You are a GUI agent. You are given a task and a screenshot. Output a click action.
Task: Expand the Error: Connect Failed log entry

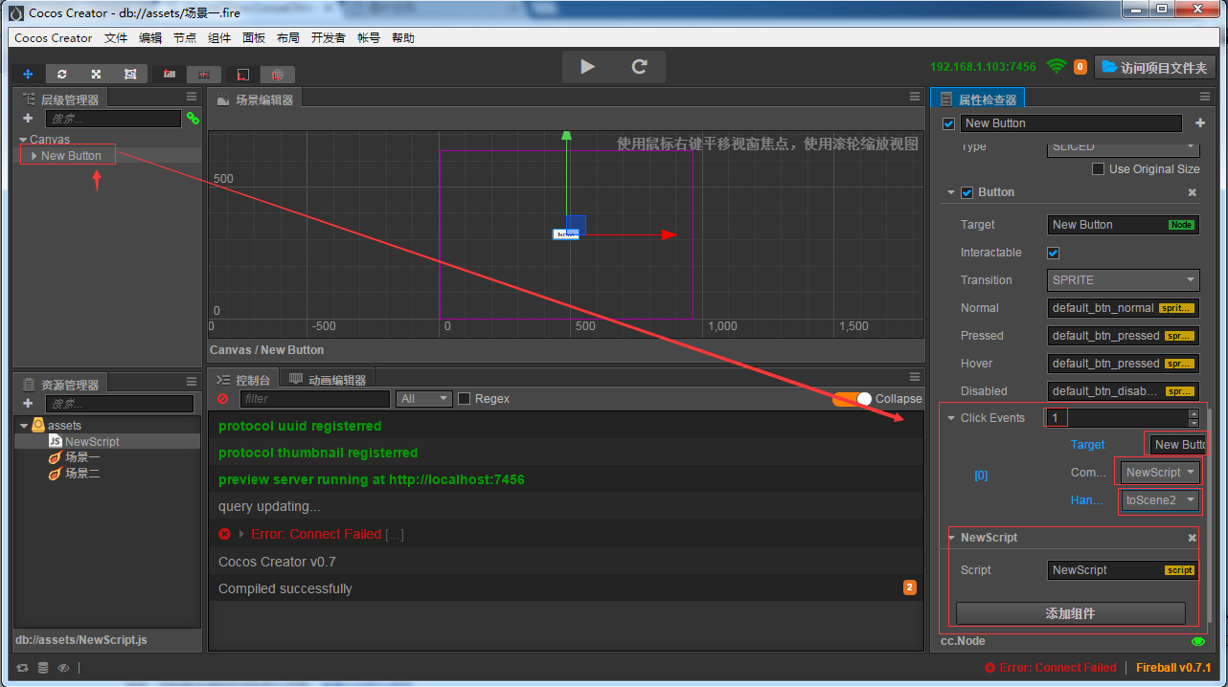pyautogui.click(x=241, y=534)
